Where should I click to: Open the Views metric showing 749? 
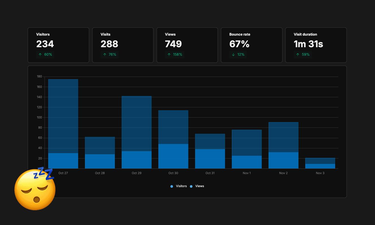click(x=187, y=45)
